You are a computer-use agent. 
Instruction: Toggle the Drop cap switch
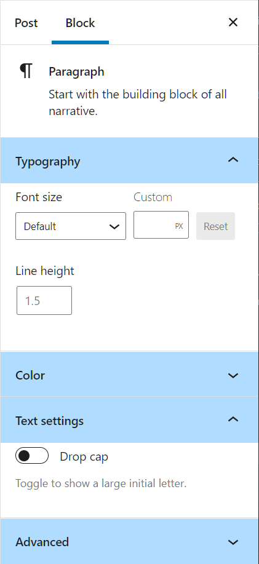tap(32, 456)
